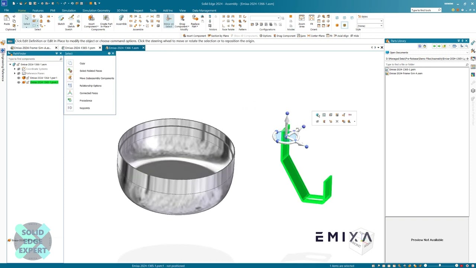Switch to the Inspect ribbon tab
Viewport: 476px width, 268px height.
(x=138, y=10)
